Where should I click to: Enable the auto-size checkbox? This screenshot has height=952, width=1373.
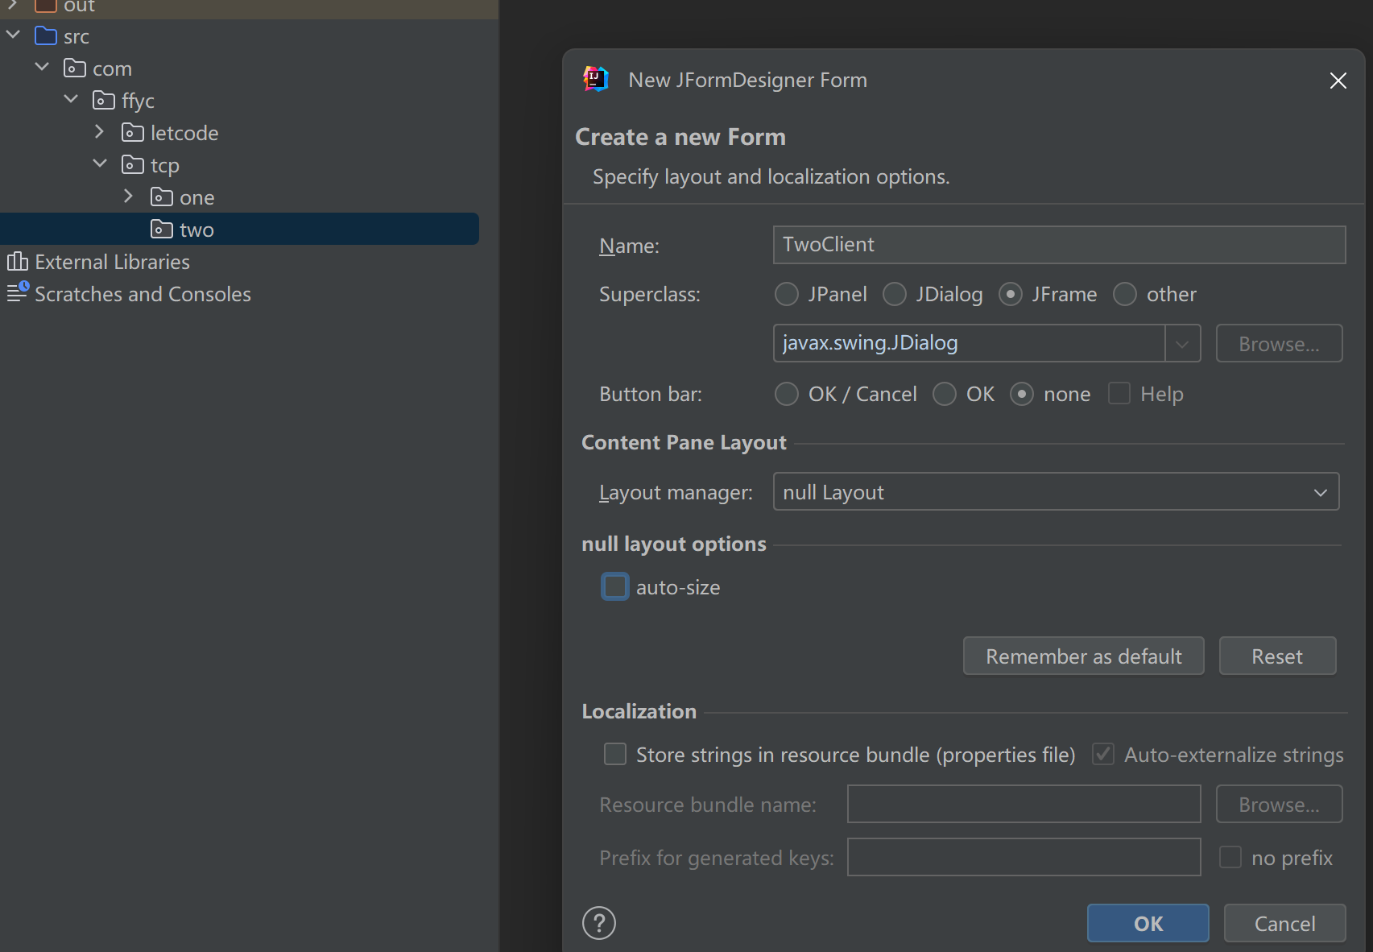pyautogui.click(x=615, y=586)
